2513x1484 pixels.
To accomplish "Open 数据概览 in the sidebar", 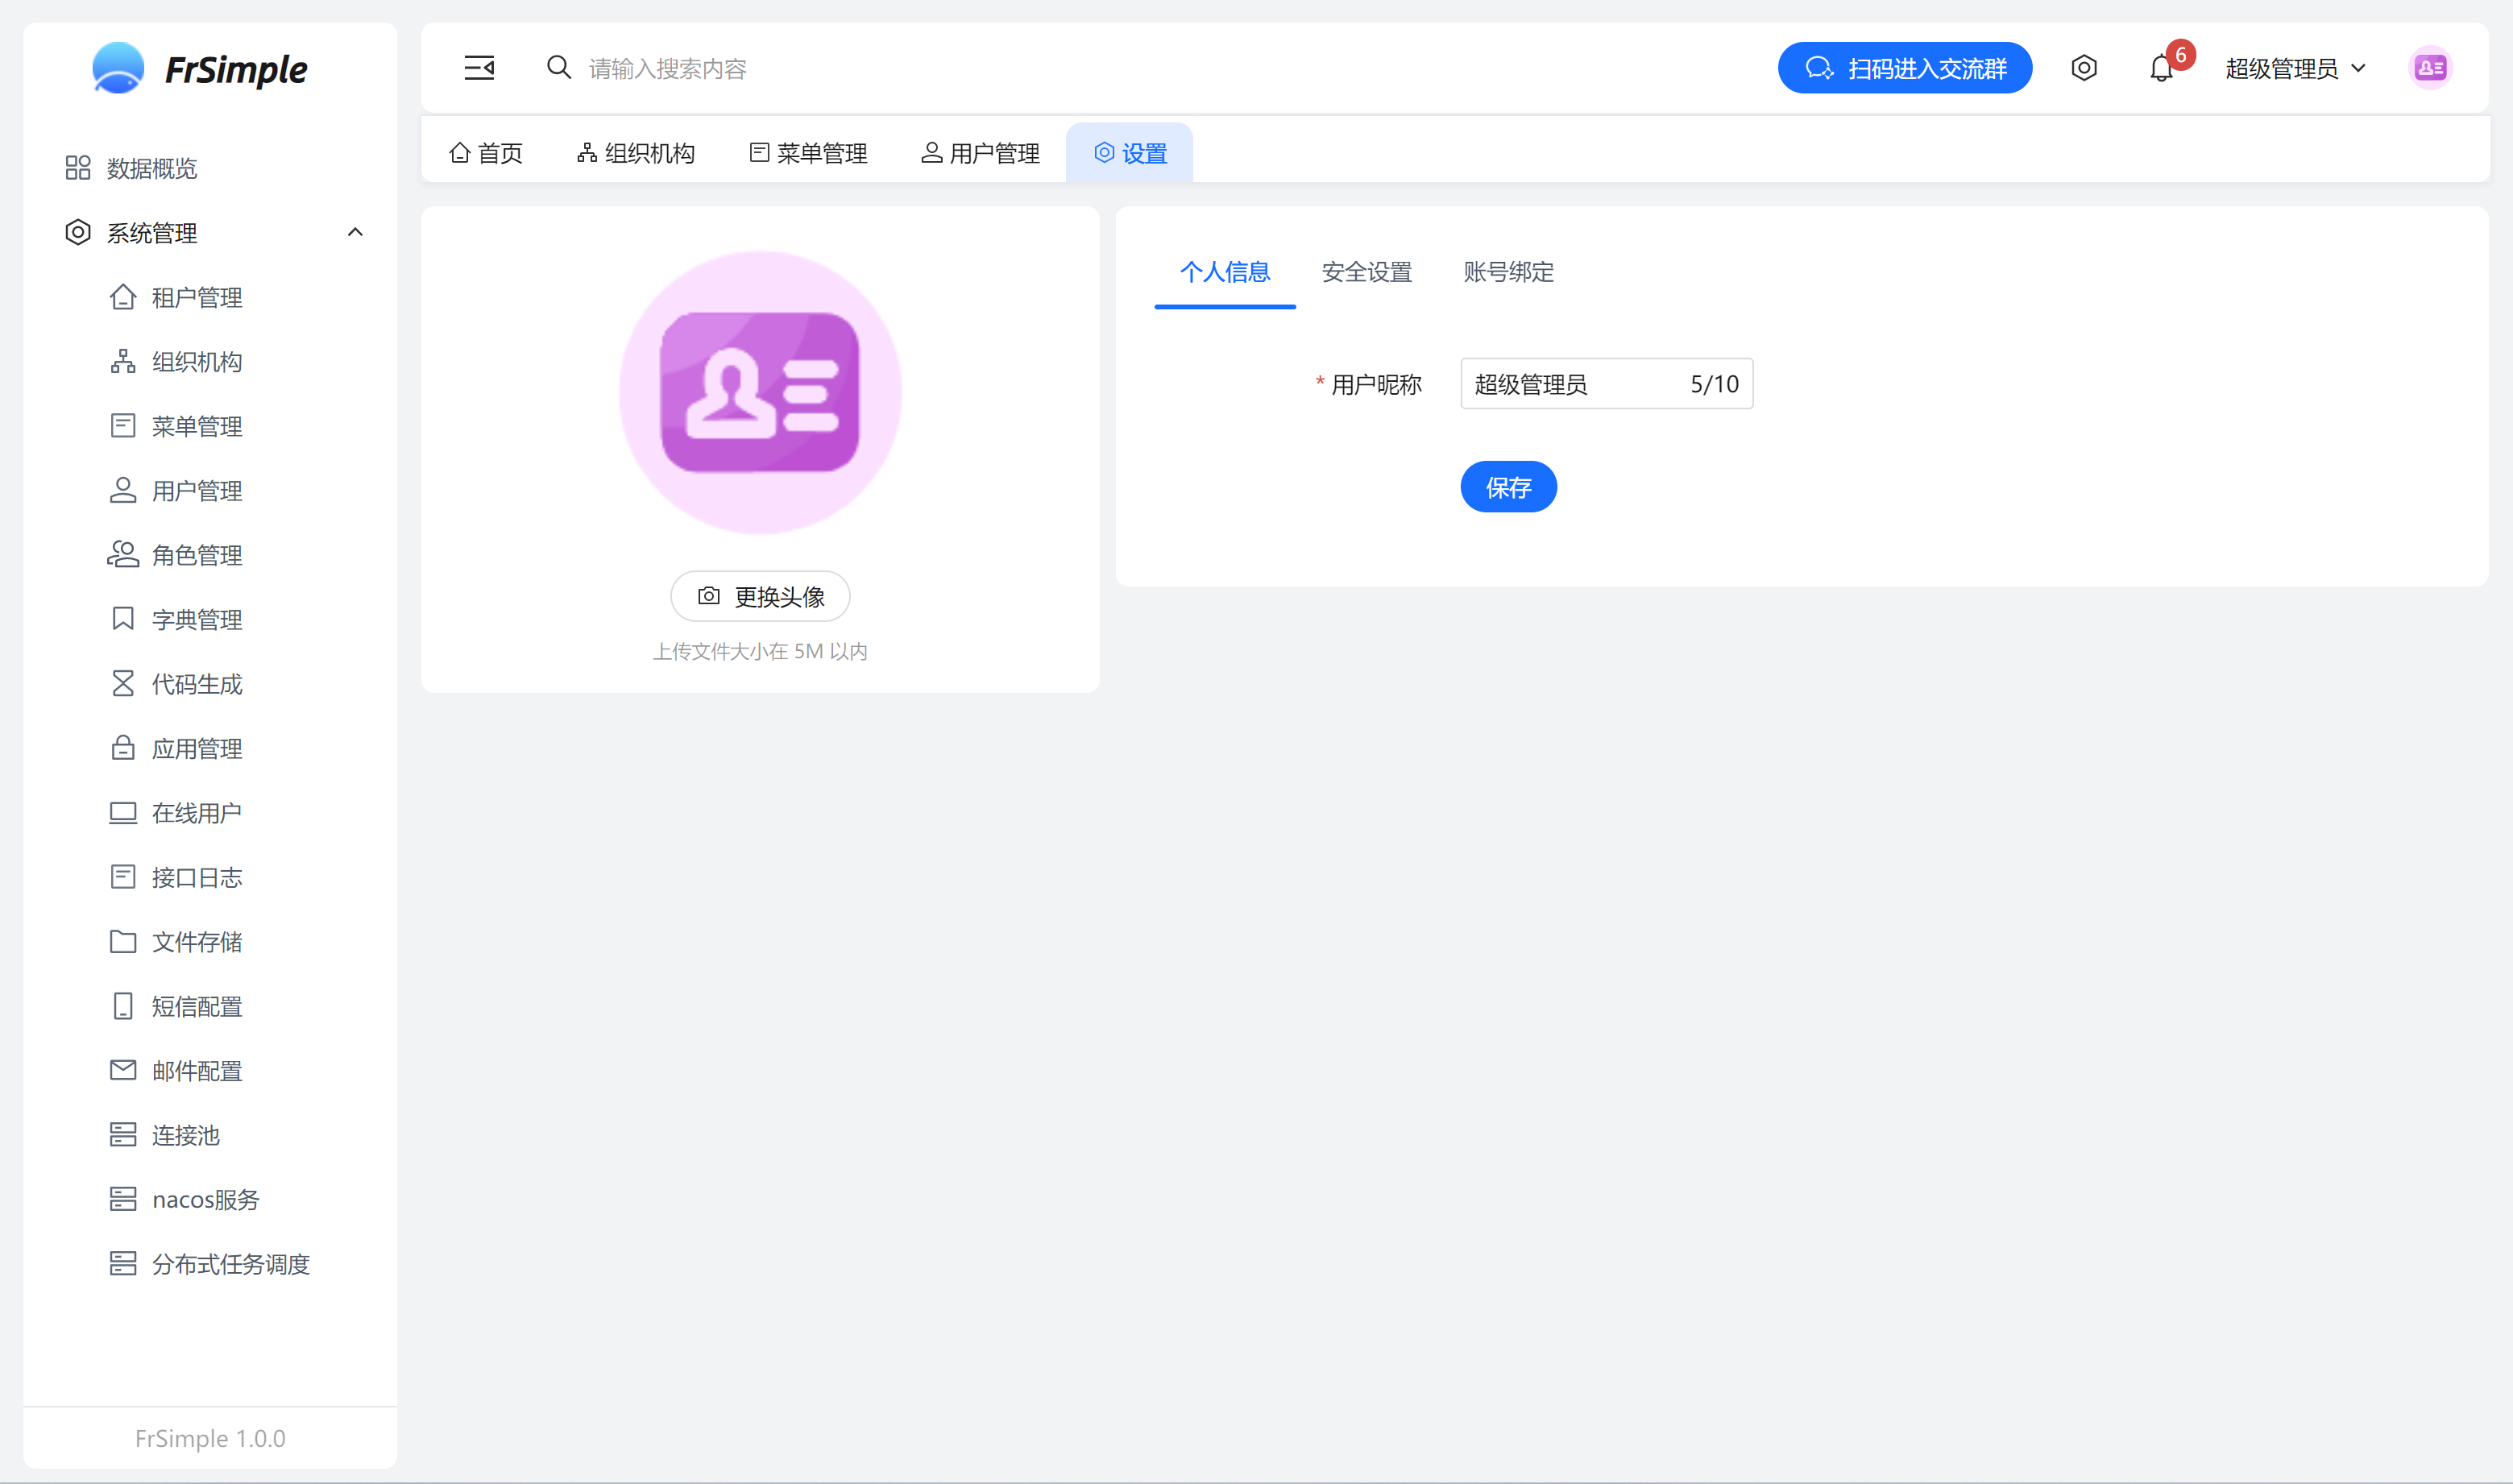I will tap(152, 168).
